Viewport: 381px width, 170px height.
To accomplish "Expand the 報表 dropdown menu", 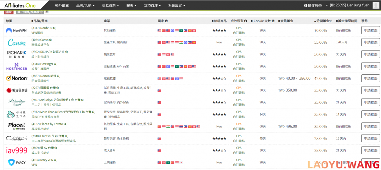I will 131,5.
